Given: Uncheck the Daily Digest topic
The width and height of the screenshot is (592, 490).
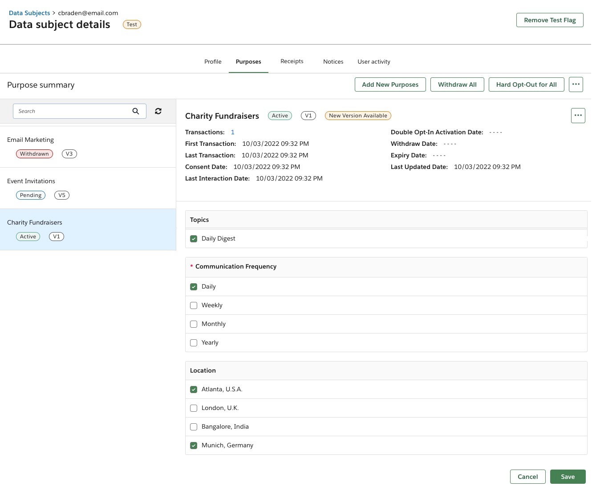Looking at the screenshot, I should coord(194,239).
